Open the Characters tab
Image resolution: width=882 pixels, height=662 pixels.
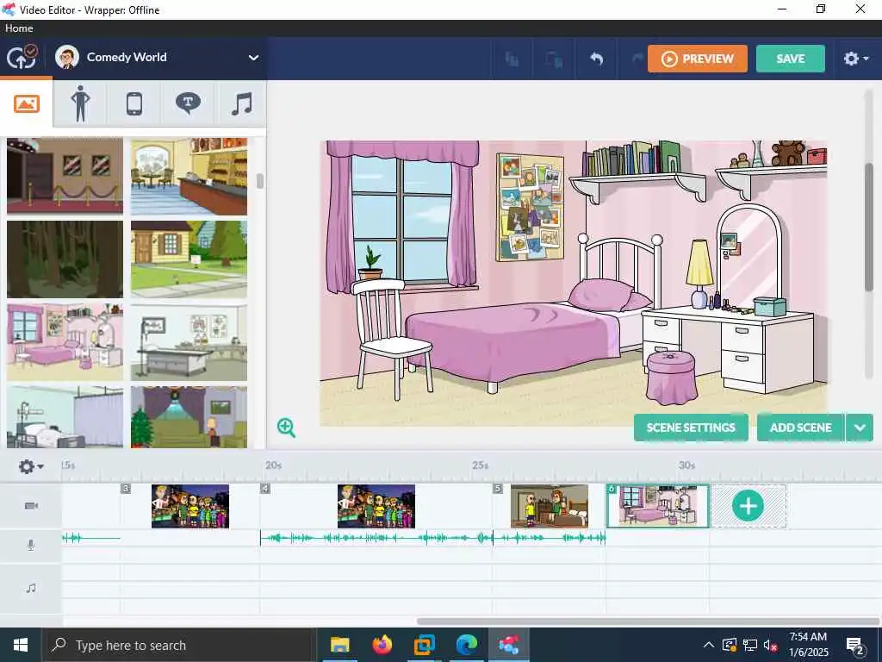coord(80,103)
